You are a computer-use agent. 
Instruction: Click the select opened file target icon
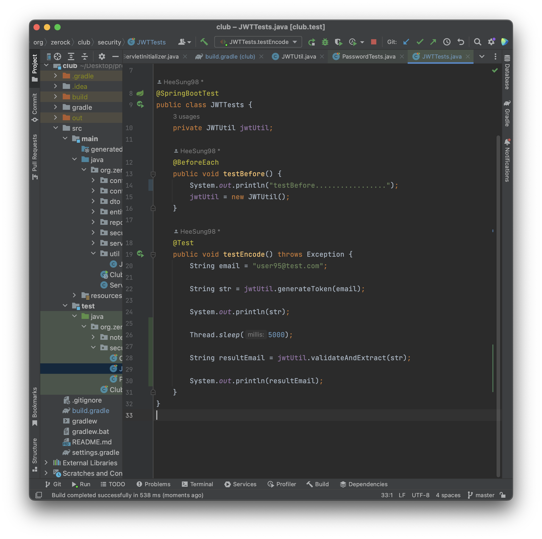(57, 56)
